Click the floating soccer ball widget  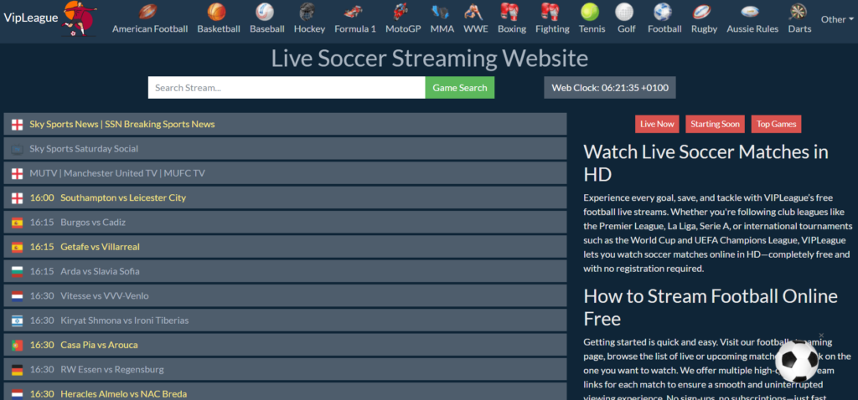tap(798, 362)
